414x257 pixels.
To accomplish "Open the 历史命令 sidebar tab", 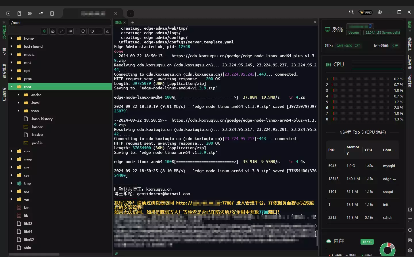I will [x=4, y=94].
